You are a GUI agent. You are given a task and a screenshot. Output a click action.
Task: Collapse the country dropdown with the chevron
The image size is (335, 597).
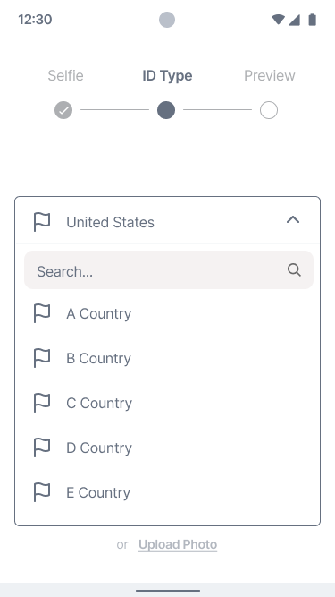pos(293,219)
